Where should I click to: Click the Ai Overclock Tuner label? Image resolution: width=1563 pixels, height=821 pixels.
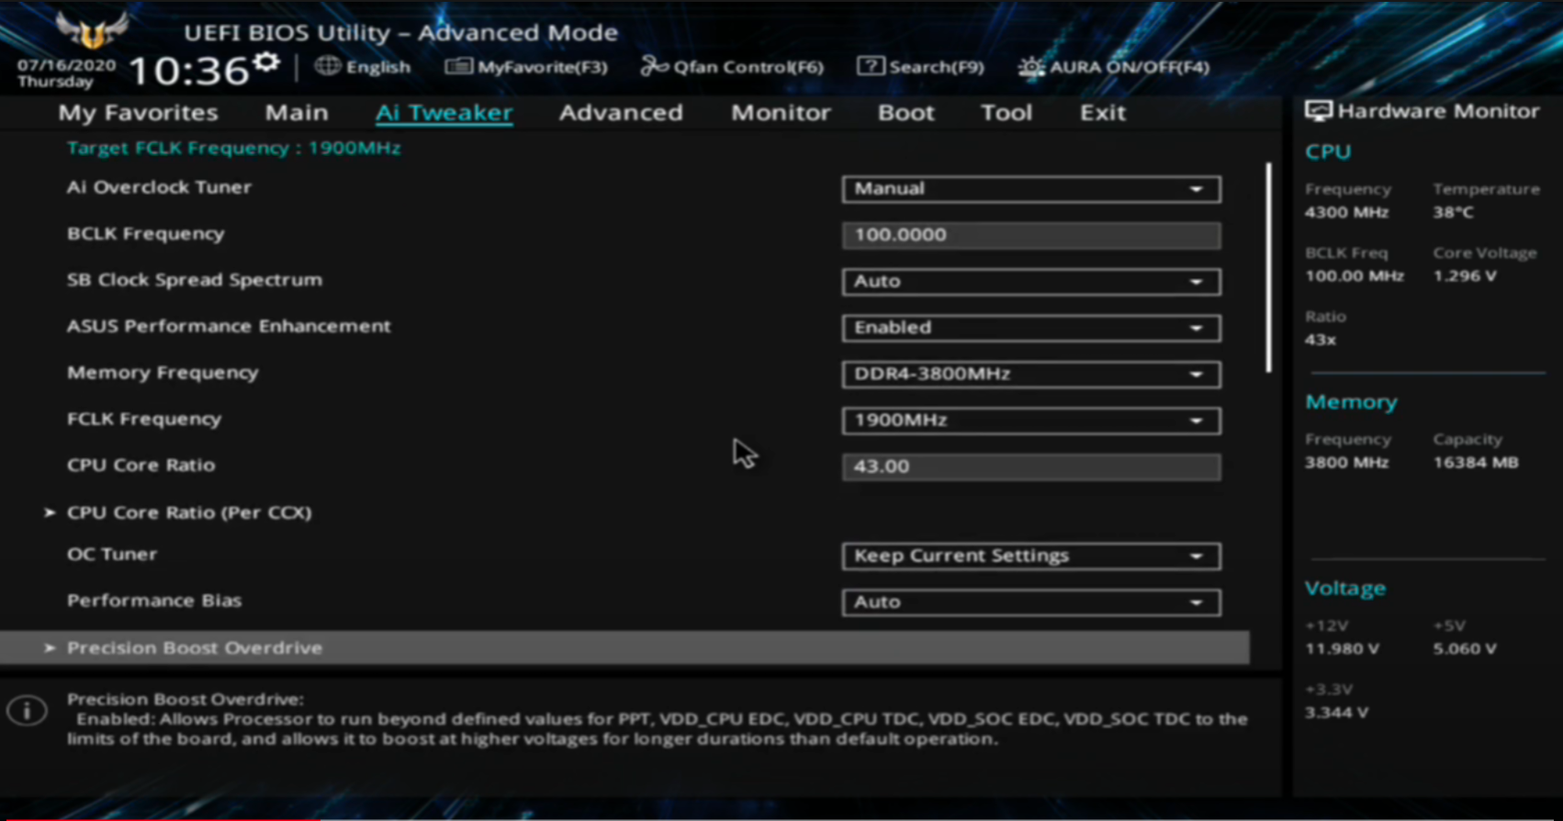pos(159,187)
